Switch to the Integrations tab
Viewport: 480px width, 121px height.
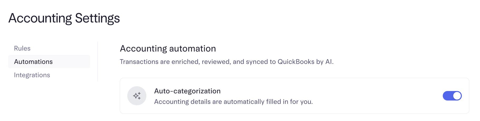[x=32, y=75]
